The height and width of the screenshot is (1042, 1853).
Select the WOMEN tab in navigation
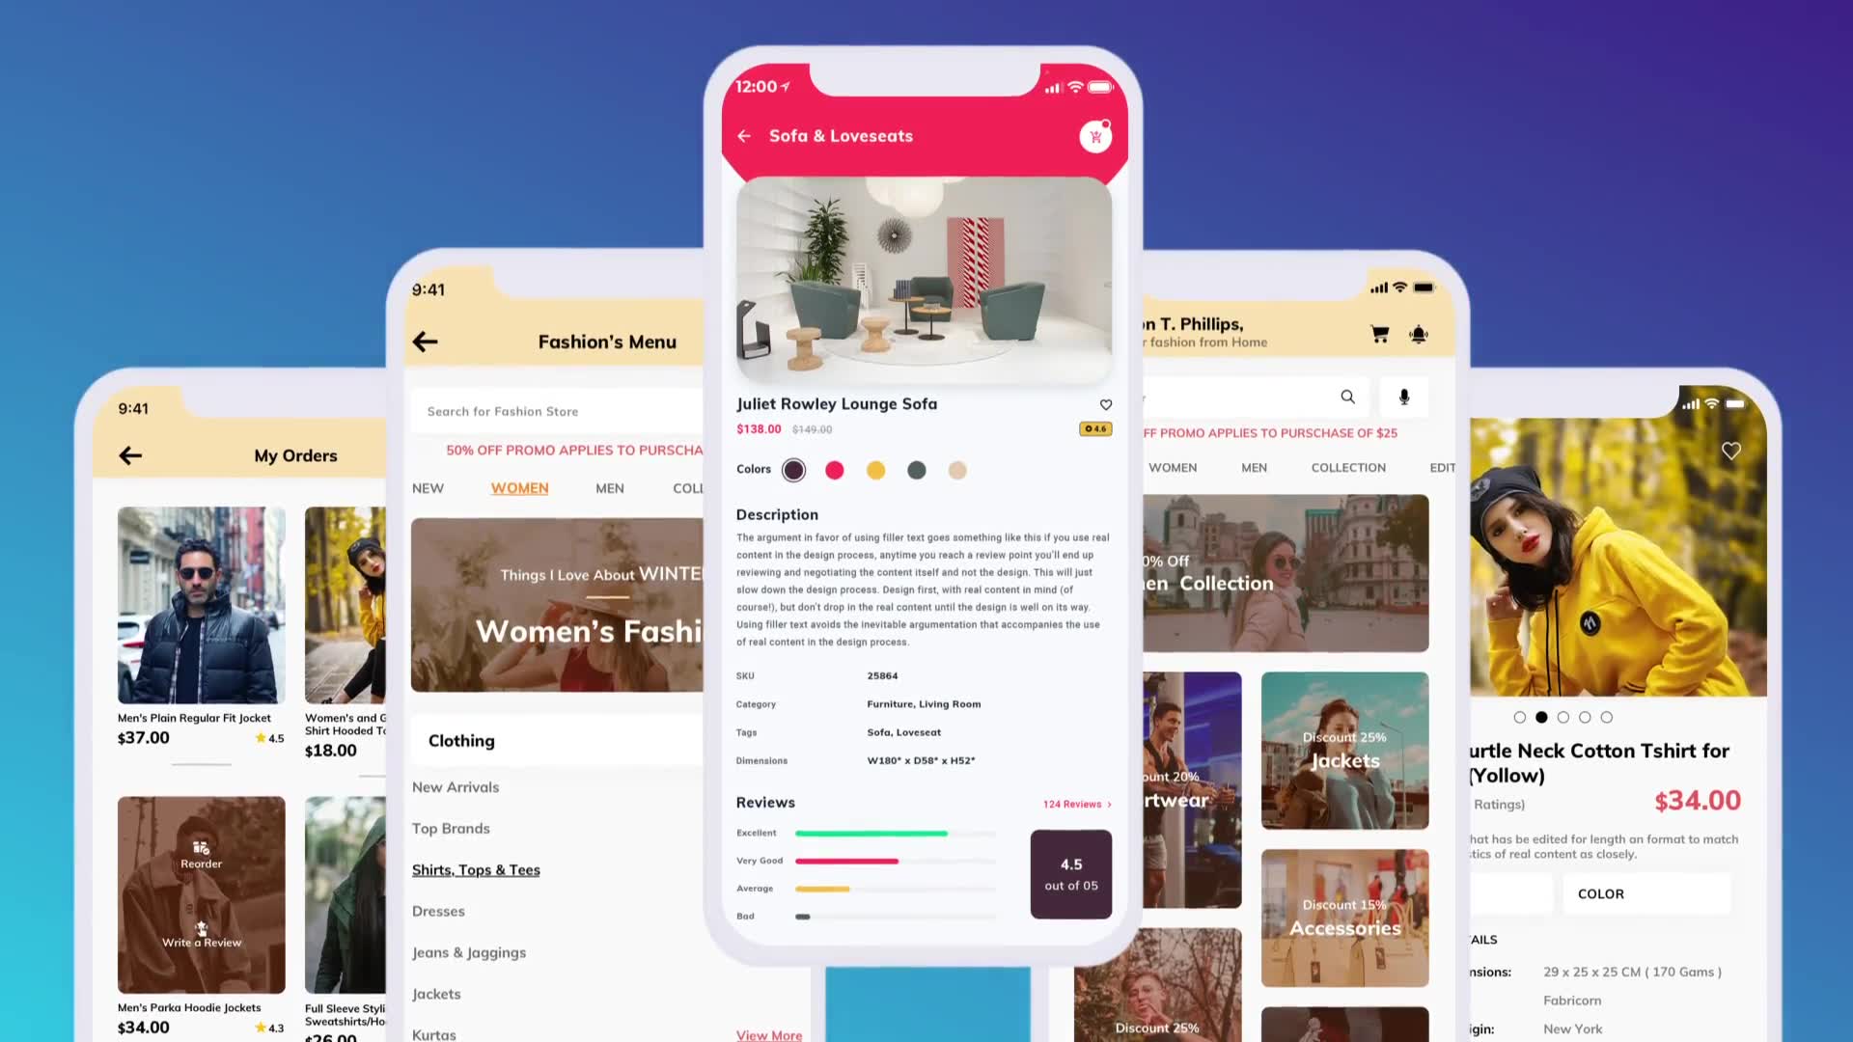pyautogui.click(x=519, y=487)
